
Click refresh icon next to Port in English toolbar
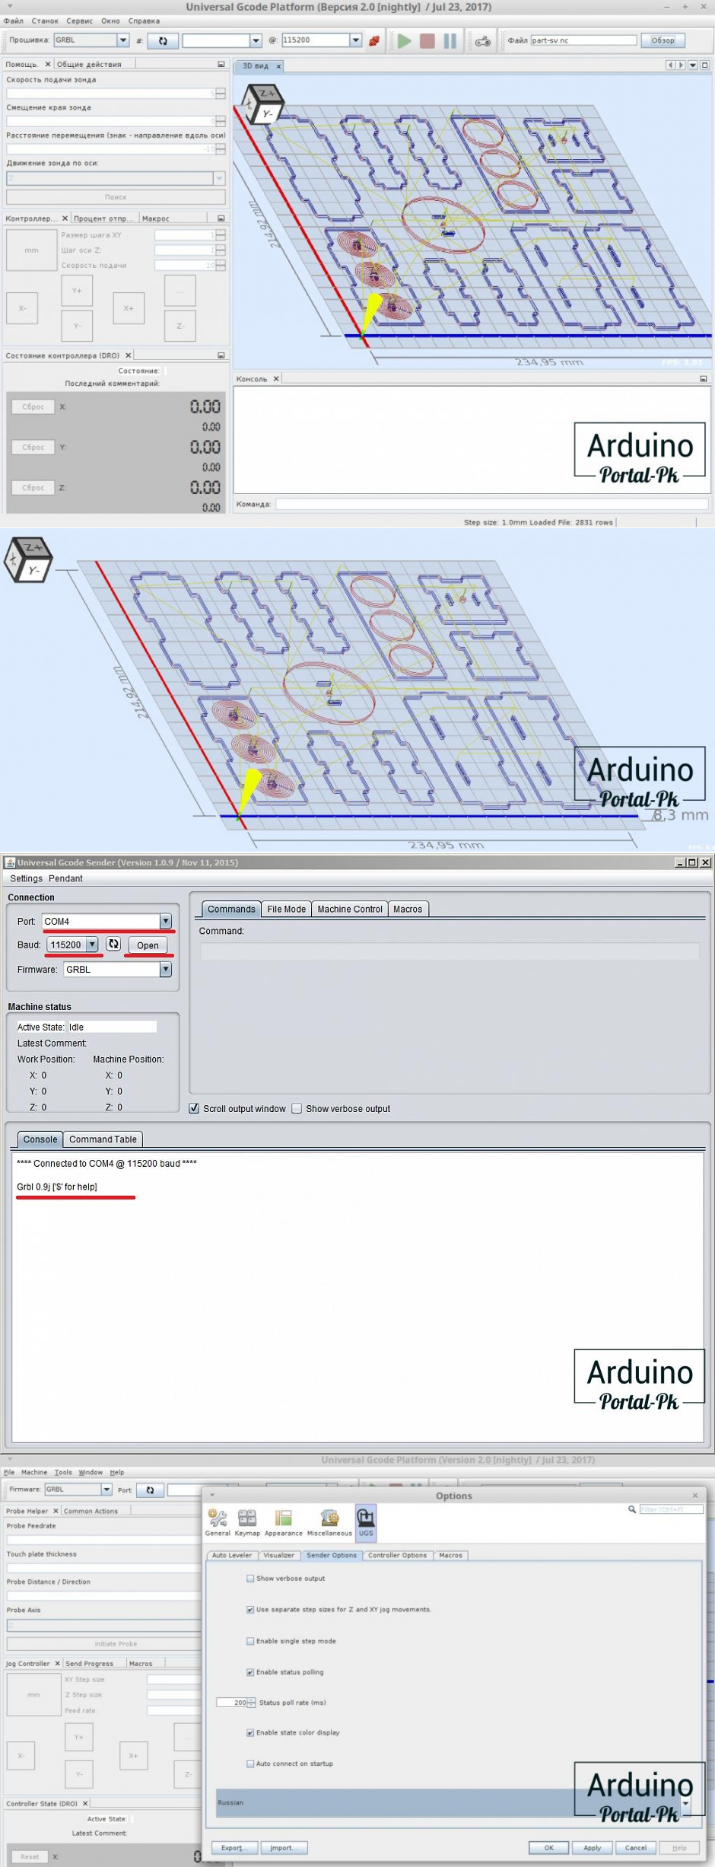150,1490
